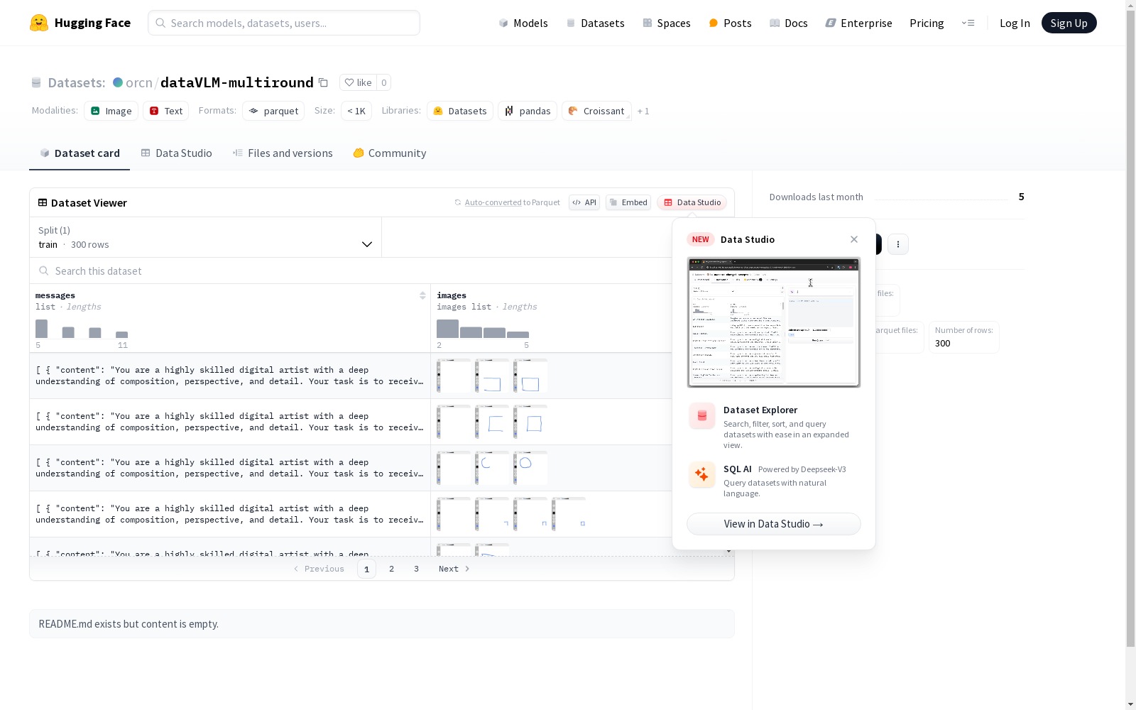Image resolution: width=1136 pixels, height=710 pixels.
Task: Open the SQL AI feature icon
Action: [x=702, y=475]
